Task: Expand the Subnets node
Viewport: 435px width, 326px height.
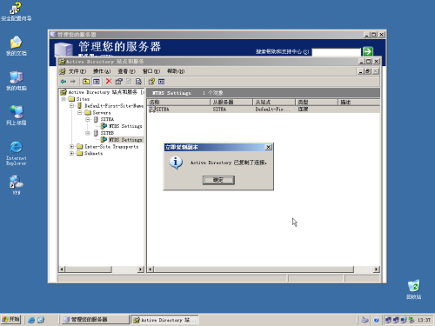Action: (71, 153)
